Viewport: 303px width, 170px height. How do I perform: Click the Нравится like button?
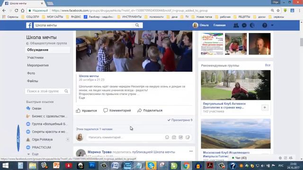coord(86,110)
